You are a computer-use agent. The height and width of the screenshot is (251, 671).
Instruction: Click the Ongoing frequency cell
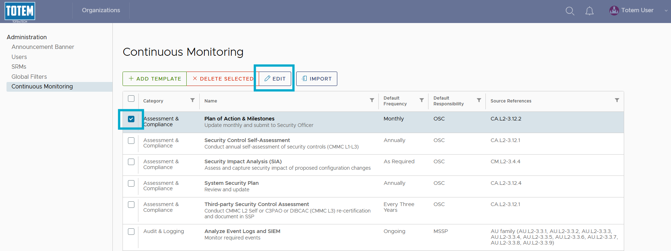pos(394,231)
